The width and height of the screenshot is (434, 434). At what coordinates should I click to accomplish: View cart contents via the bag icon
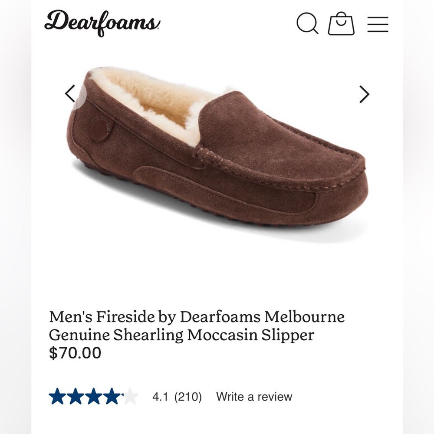tap(341, 25)
